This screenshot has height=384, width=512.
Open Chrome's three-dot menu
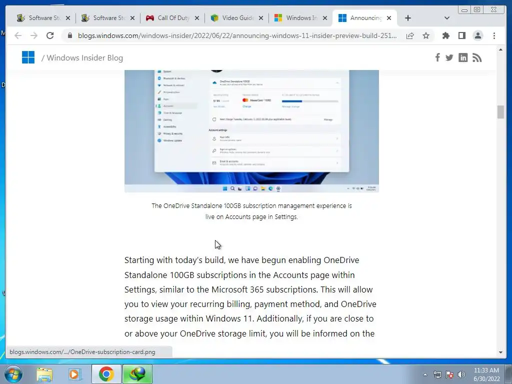pyautogui.click(x=494, y=35)
